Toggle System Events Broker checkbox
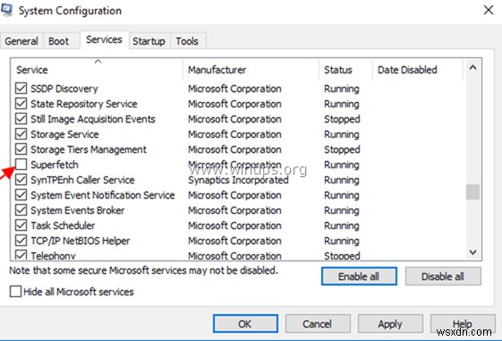This screenshot has height=341, width=502. [21, 209]
